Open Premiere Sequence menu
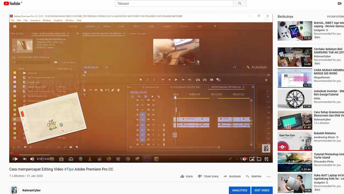The width and height of the screenshot is (344, 194). (x=35, y=20)
